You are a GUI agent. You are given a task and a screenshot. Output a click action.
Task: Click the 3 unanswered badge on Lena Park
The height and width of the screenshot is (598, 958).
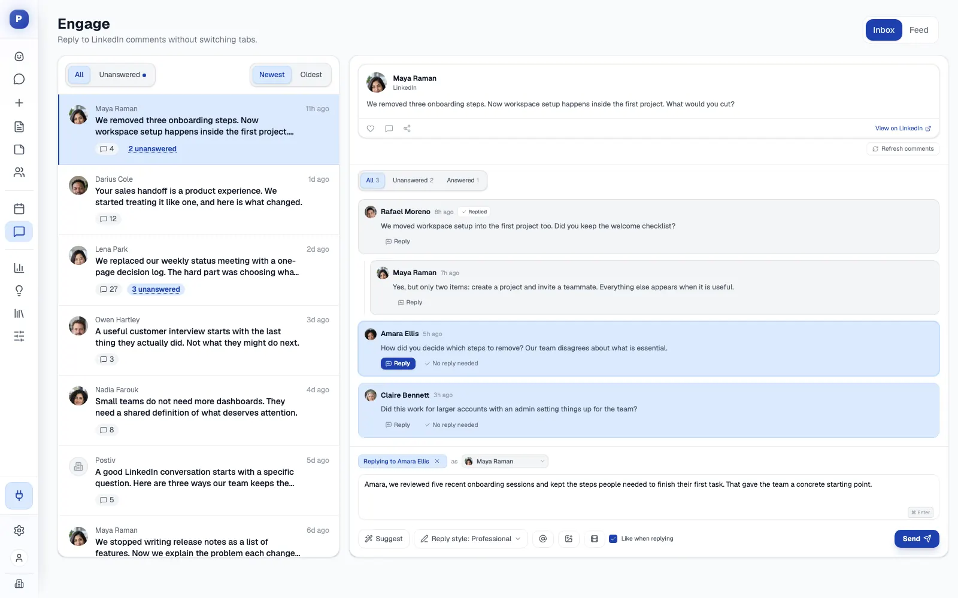[x=156, y=289]
